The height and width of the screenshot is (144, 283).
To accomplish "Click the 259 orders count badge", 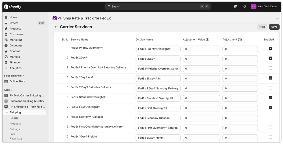I will click(x=41, y=23).
